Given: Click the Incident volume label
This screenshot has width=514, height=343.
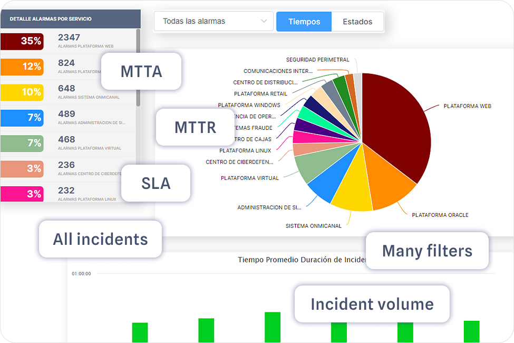Looking at the screenshot, I should 372,304.
